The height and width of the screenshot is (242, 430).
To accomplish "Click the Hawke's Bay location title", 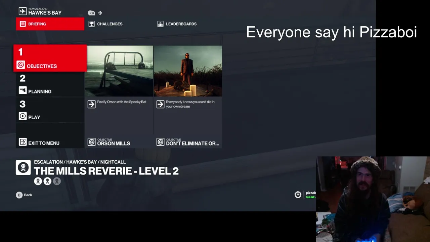I will (45, 13).
